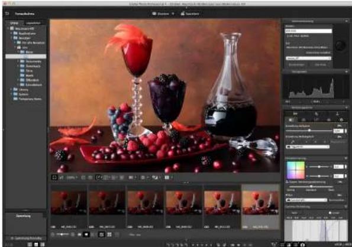Click the camera icon in bottom-right status bar

coord(302,245)
